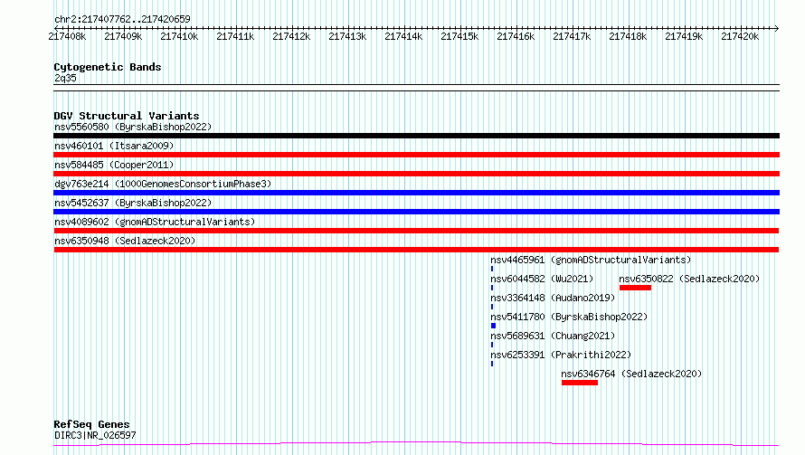The width and height of the screenshot is (805, 455).
Task: Select the red nsv584485 variant bar
Action: point(416,174)
